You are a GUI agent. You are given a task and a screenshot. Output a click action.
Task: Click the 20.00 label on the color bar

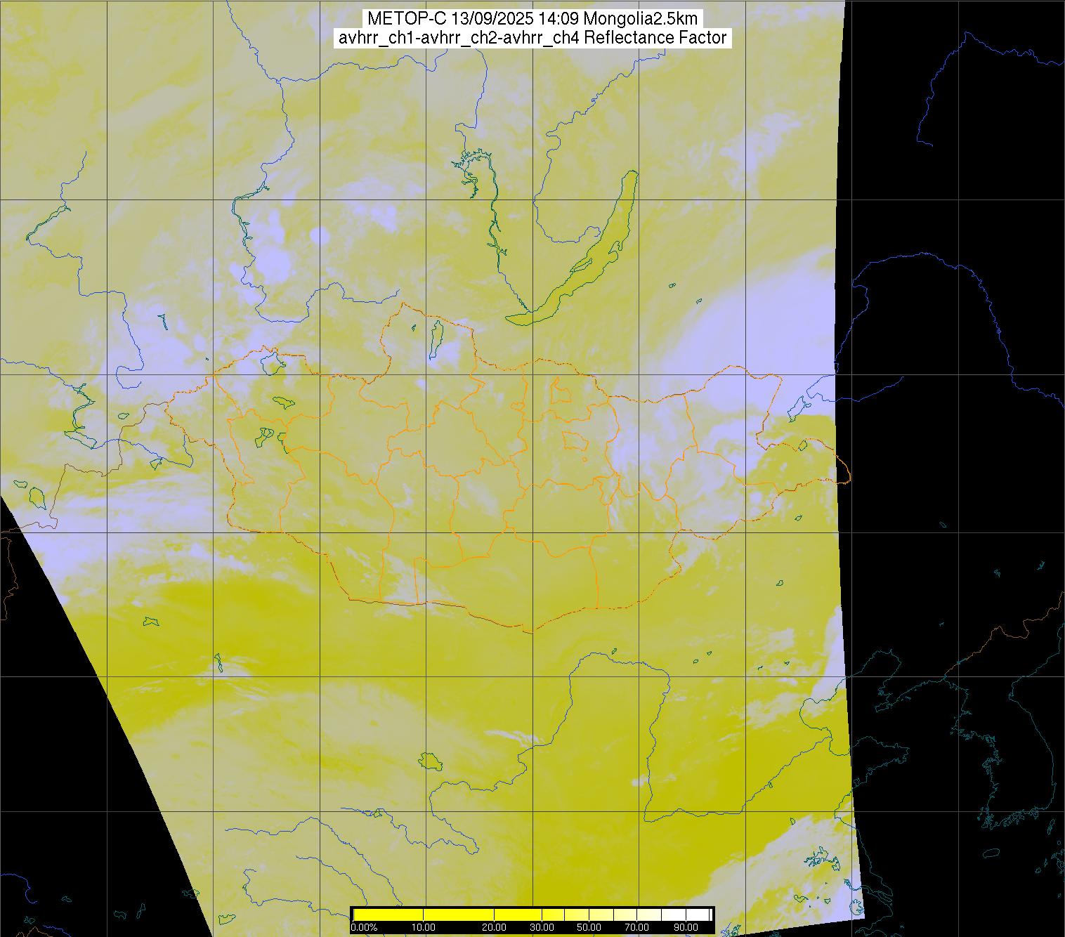point(495,928)
